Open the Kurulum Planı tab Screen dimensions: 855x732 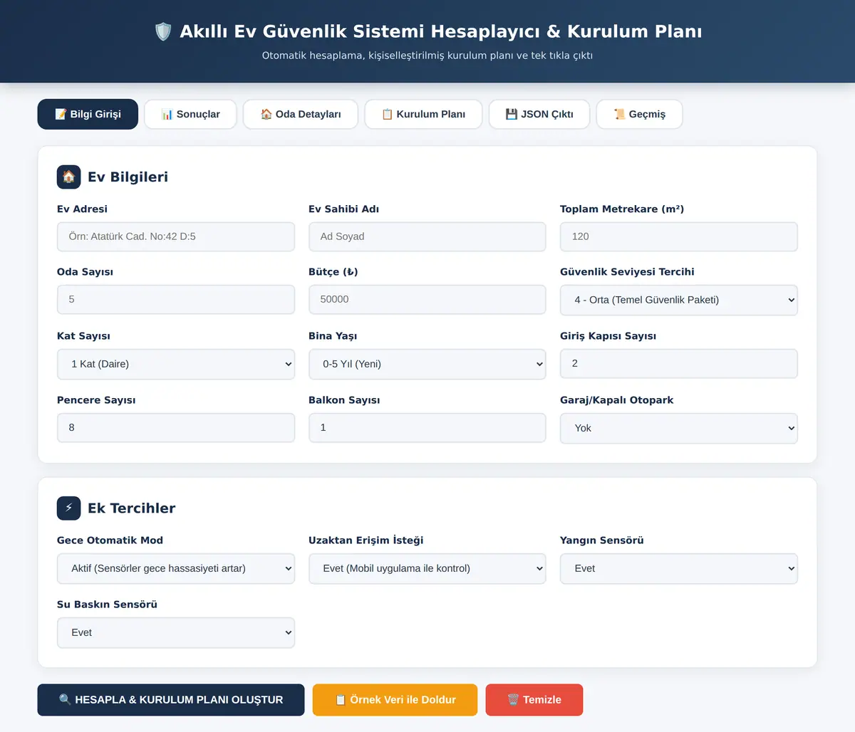pos(423,114)
